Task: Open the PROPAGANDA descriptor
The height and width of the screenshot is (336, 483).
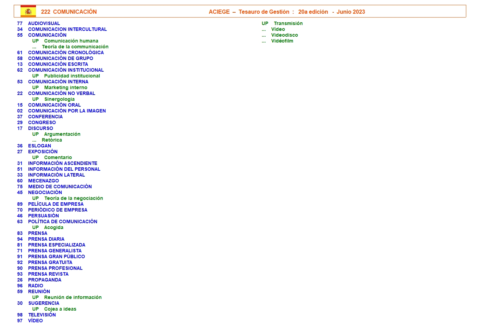Action: [45, 280]
